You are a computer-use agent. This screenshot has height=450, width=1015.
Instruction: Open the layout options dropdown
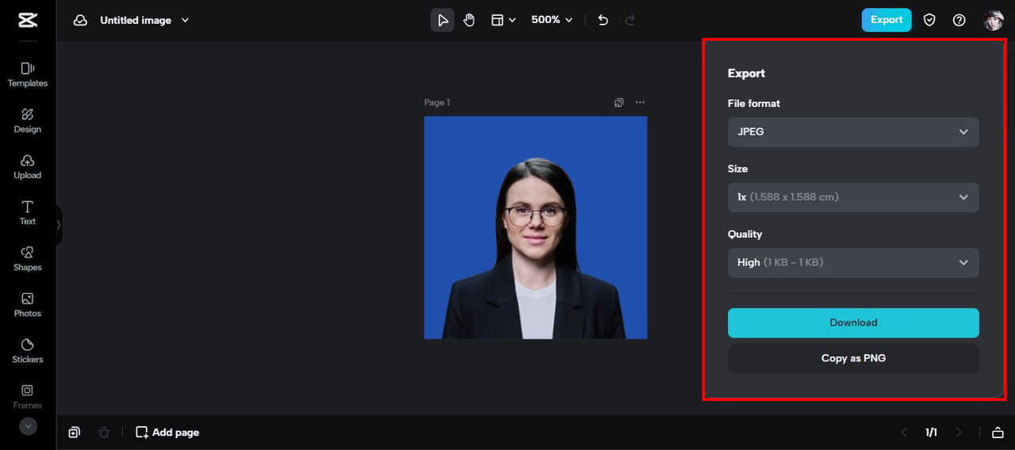click(x=504, y=21)
